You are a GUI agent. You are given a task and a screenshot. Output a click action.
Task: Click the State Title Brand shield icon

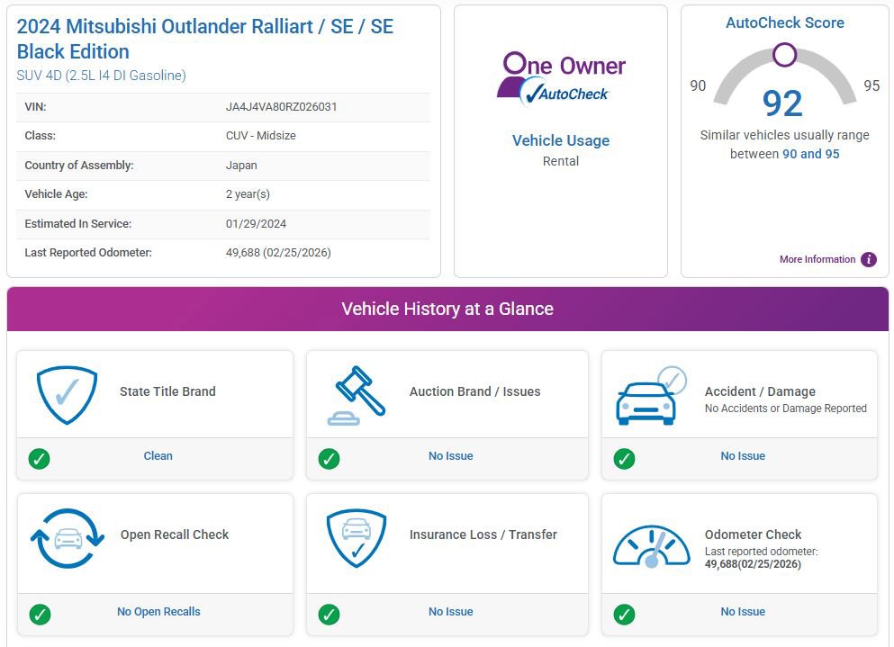click(67, 394)
